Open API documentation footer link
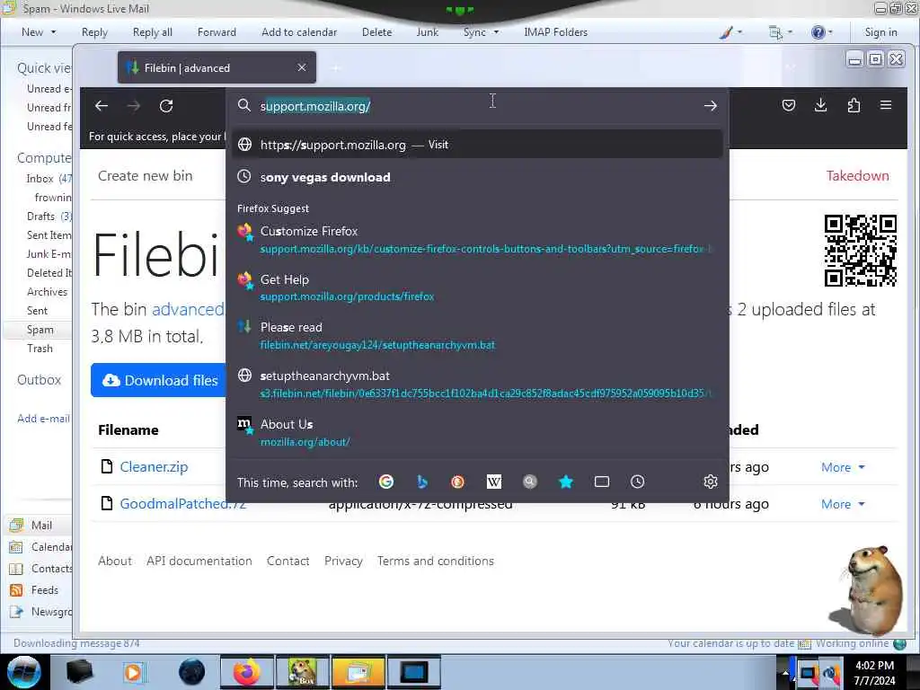 [199, 561]
